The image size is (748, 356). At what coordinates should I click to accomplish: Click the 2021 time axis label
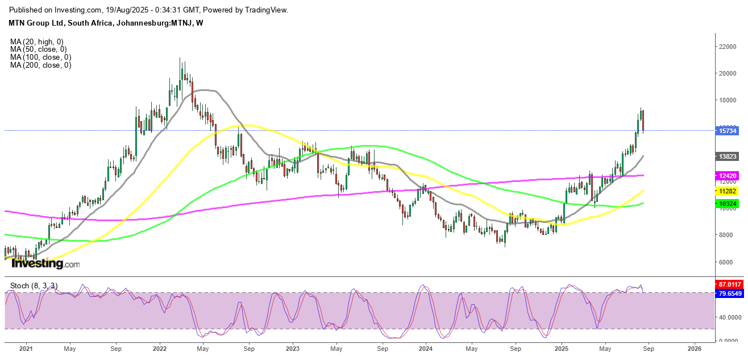(25, 347)
